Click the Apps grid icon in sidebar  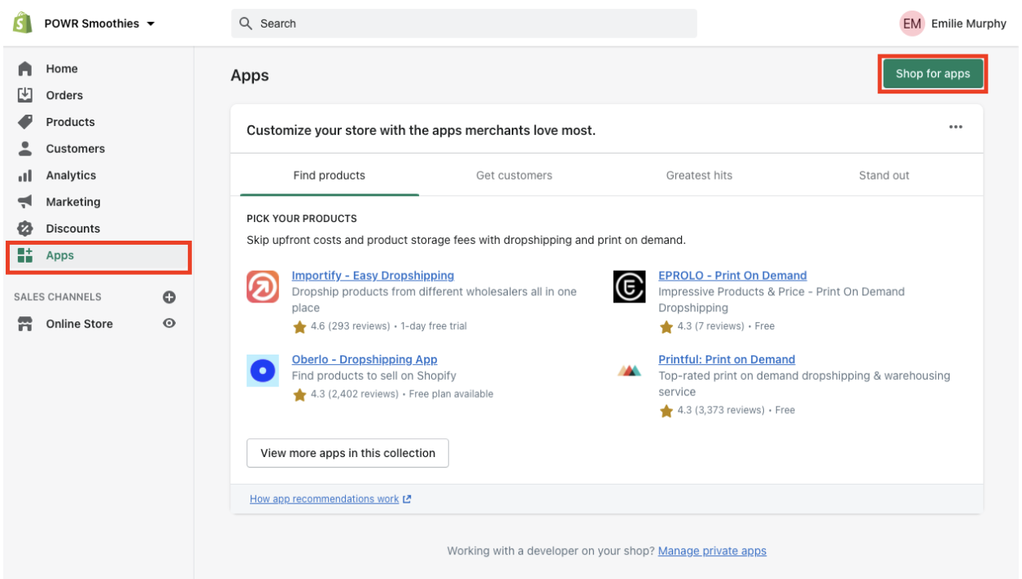coord(25,255)
